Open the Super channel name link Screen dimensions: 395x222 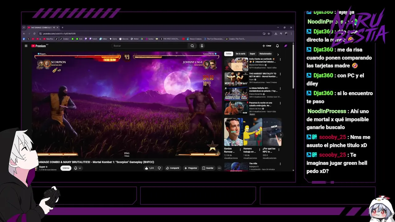pyautogui.click(x=42, y=167)
